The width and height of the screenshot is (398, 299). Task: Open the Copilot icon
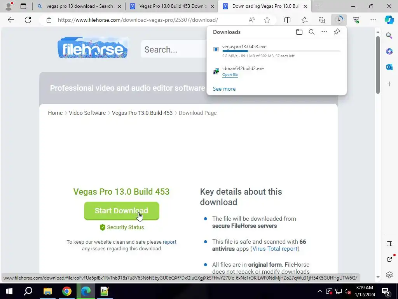(x=389, y=20)
